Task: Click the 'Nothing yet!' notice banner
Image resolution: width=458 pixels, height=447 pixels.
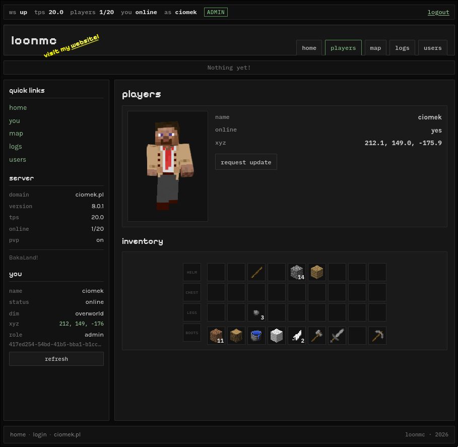Action: [x=229, y=68]
